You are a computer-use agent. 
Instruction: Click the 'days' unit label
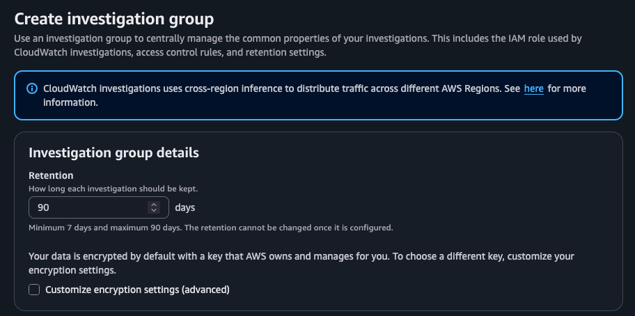(x=185, y=207)
